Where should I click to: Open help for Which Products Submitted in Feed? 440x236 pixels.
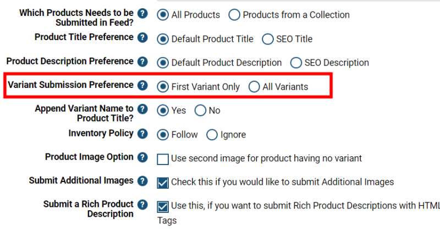point(142,14)
